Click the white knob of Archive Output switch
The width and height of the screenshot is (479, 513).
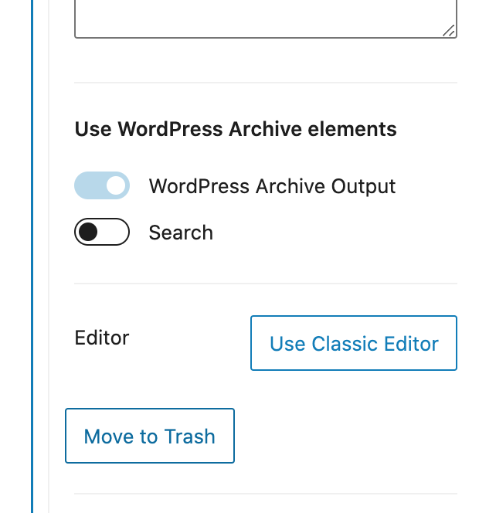click(x=115, y=185)
